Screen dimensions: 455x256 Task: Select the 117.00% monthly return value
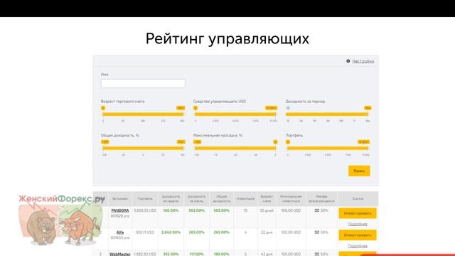196,254
